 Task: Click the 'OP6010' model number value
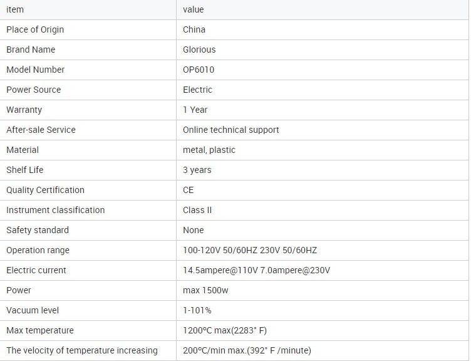pos(199,70)
